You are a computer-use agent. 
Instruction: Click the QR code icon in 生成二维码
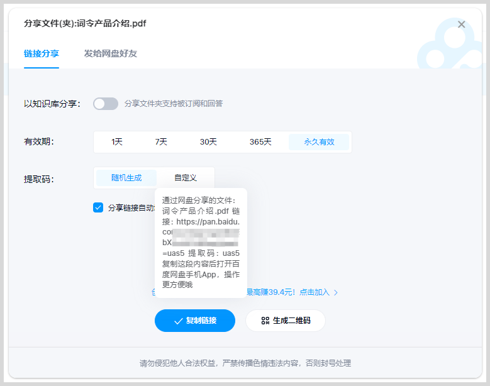(x=265, y=321)
